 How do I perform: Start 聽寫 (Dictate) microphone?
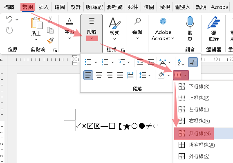point(190,29)
